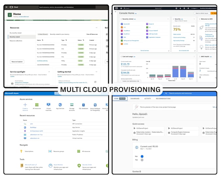Open App Services icon in Azure services
This screenshot has width=223, height=179.
pos(60,105)
